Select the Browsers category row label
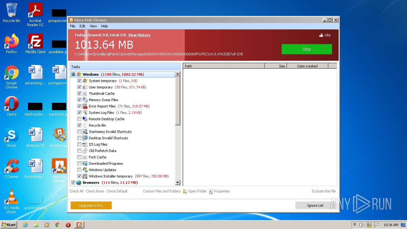 pos(91,183)
